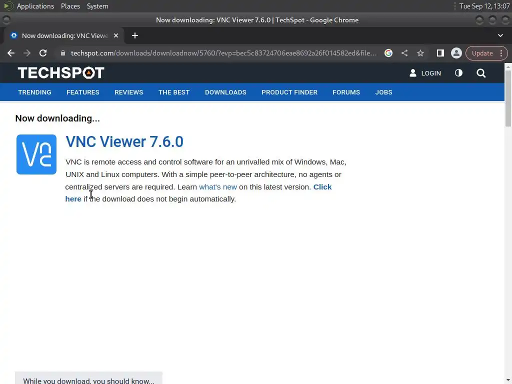
Task: Click 'While you download, you should know...' box
Action: pyautogui.click(x=88, y=378)
